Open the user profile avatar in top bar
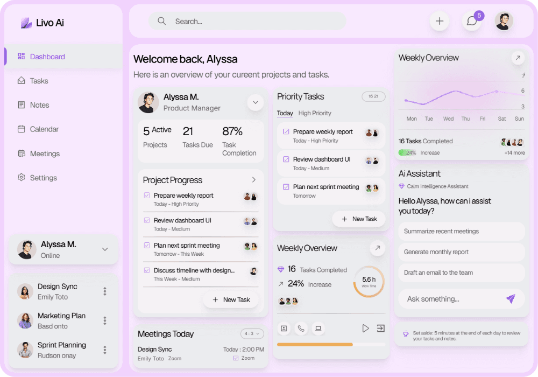 click(x=504, y=22)
